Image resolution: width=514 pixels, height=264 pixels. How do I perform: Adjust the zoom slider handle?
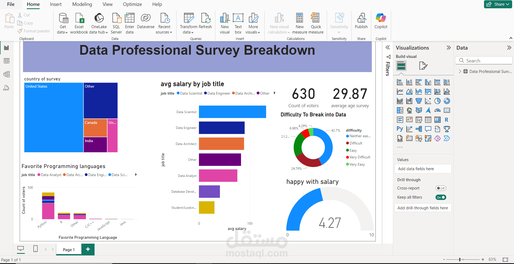pyautogui.click(x=460, y=259)
